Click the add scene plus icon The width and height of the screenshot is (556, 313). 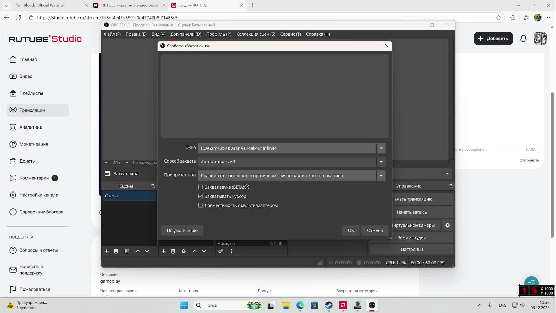tap(107, 251)
